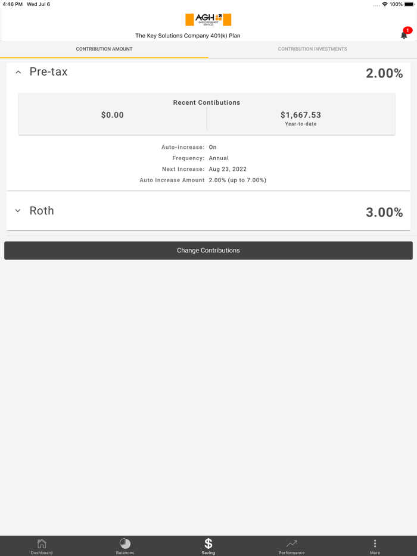
Task: Open notifications with the bell icon
Action: point(403,35)
